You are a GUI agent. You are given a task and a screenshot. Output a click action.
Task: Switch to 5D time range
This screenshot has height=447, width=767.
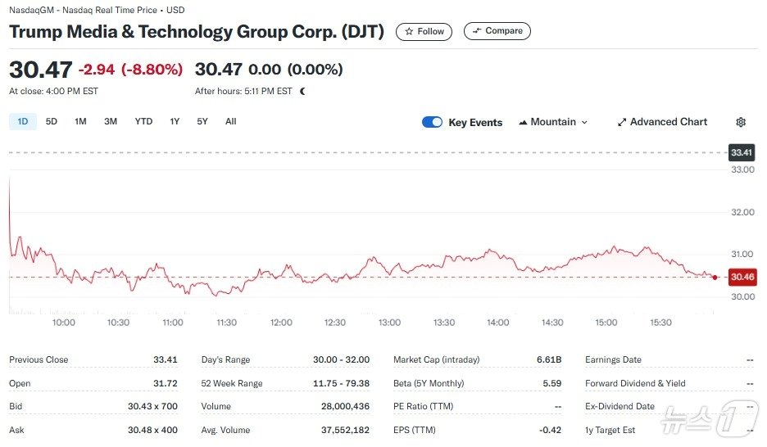coord(52,121)
